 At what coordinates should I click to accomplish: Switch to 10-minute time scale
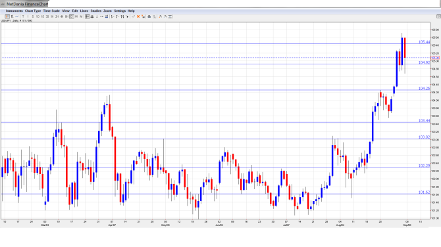(38, 16)
